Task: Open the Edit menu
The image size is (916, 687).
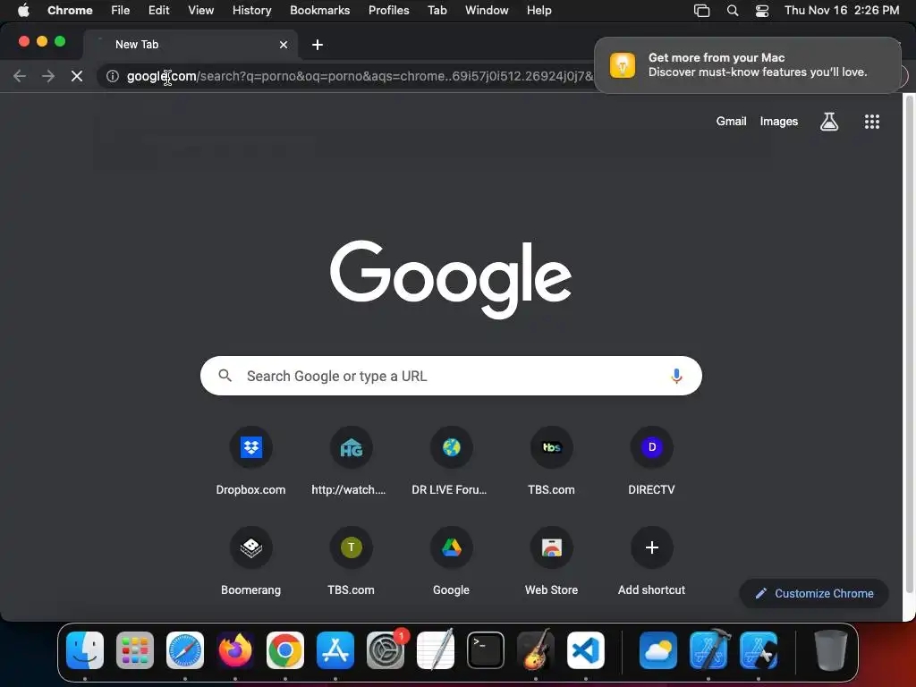Action: coord(158,10)
